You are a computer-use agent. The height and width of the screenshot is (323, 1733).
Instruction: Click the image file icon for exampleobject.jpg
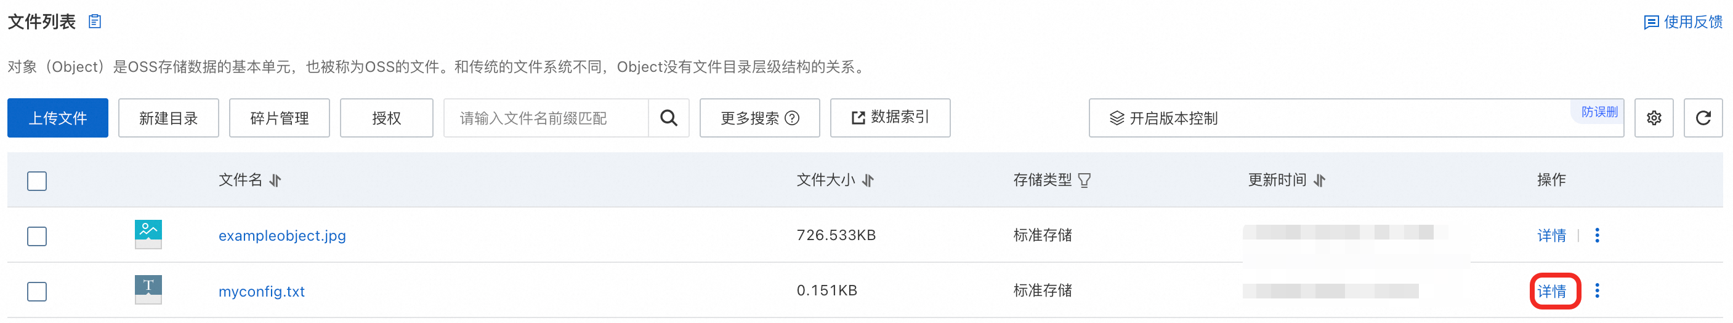pyautogui.click(x=148, y=235)
